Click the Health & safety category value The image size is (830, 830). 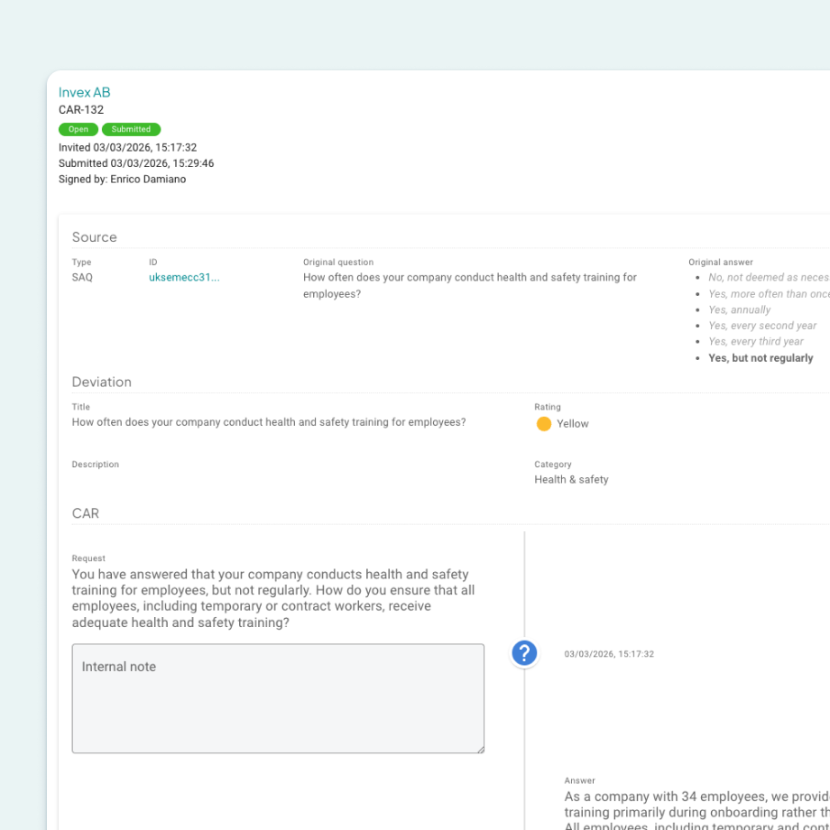point(571,480)
